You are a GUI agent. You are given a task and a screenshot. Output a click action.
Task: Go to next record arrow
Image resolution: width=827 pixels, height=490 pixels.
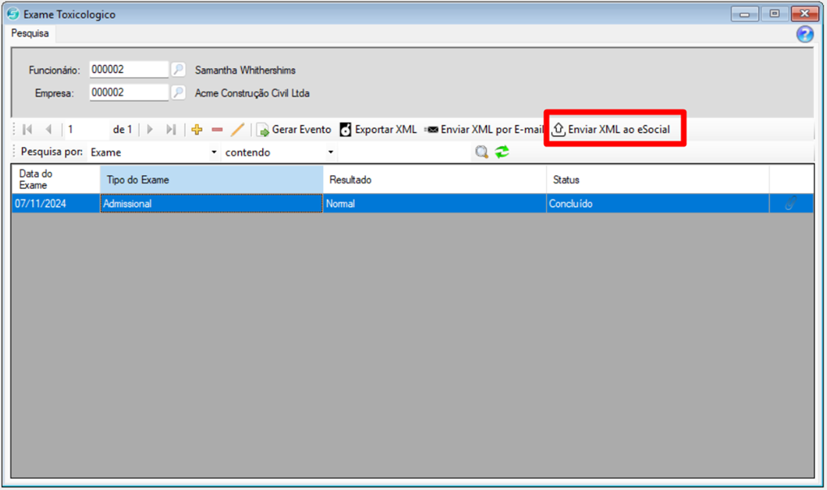[x=150, y=129]
